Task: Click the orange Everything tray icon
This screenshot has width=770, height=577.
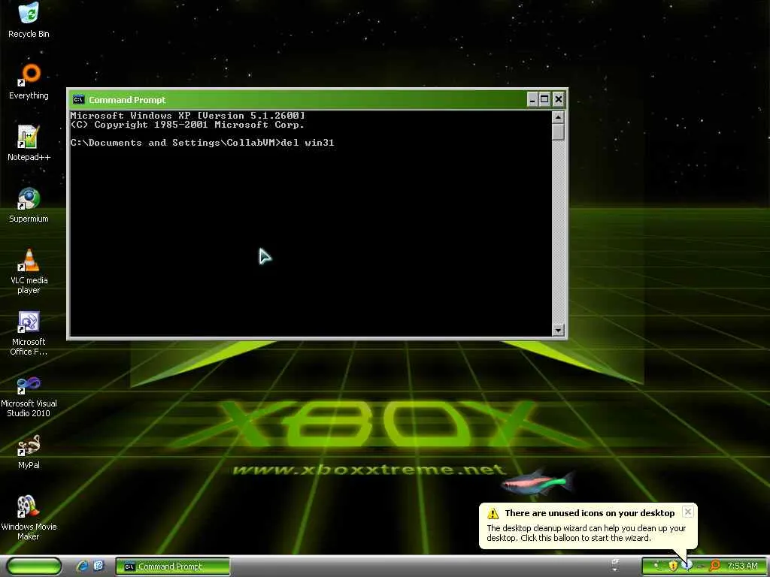Action: pyautogui.click(x=714, y=566)
